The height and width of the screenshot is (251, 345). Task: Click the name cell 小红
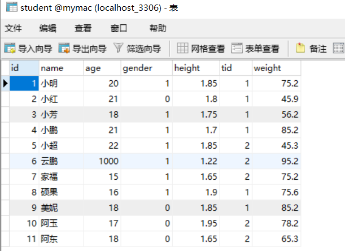[x=62, y=99]
